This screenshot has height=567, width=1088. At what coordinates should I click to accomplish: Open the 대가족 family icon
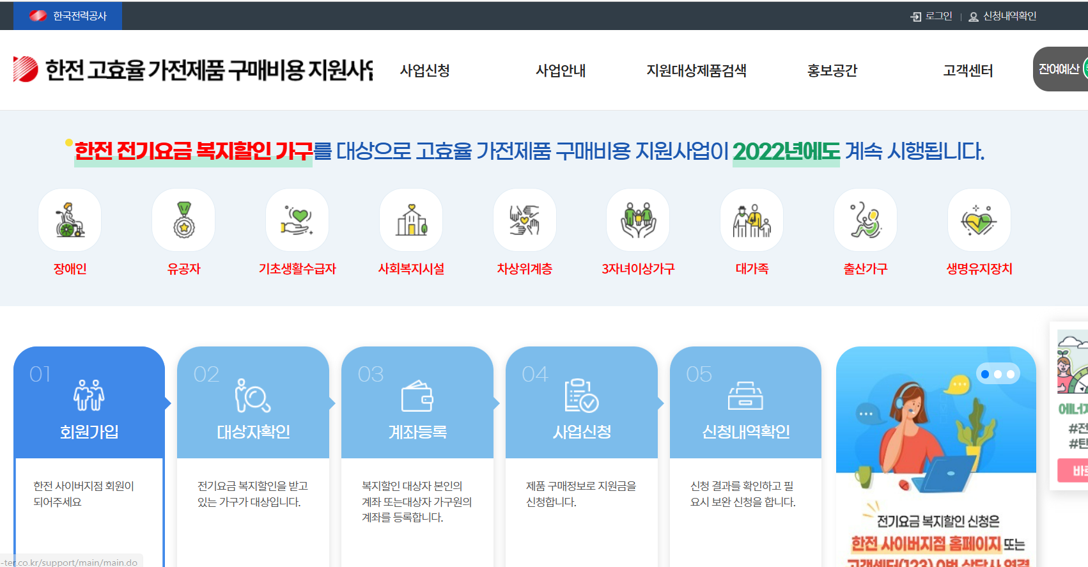coord(752,220)
